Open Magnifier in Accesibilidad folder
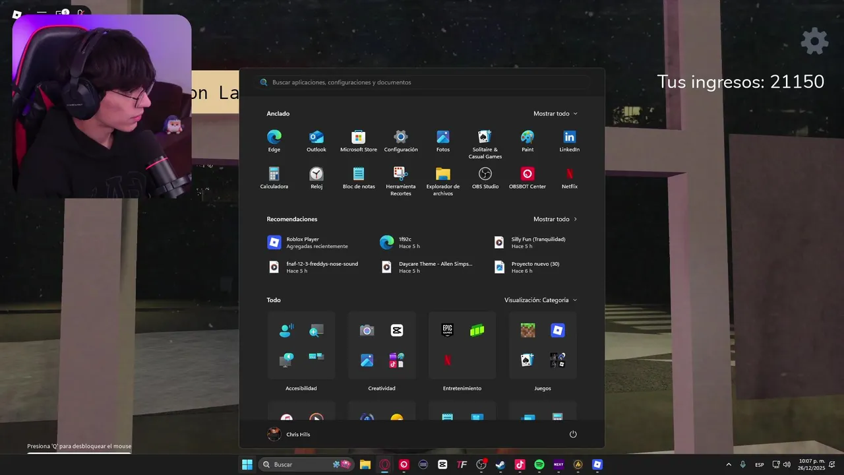 point(316,330)
